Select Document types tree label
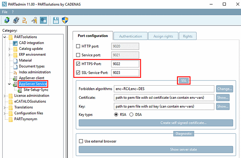This screenshot has width=241, height=158. click(x=32, y=66)
